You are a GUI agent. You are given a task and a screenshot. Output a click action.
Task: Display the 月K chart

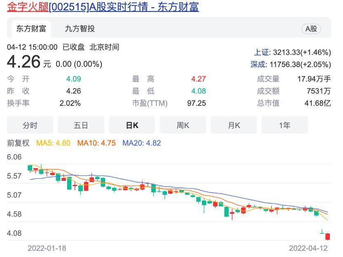234,125
